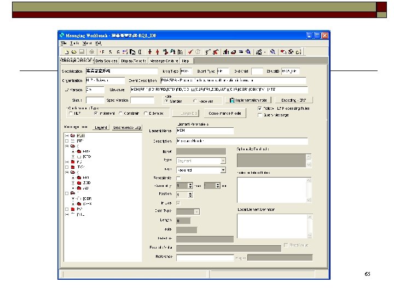Click the letter G toolbar icon
This screenshot has height=295, width=394.
tap(118, 52)
